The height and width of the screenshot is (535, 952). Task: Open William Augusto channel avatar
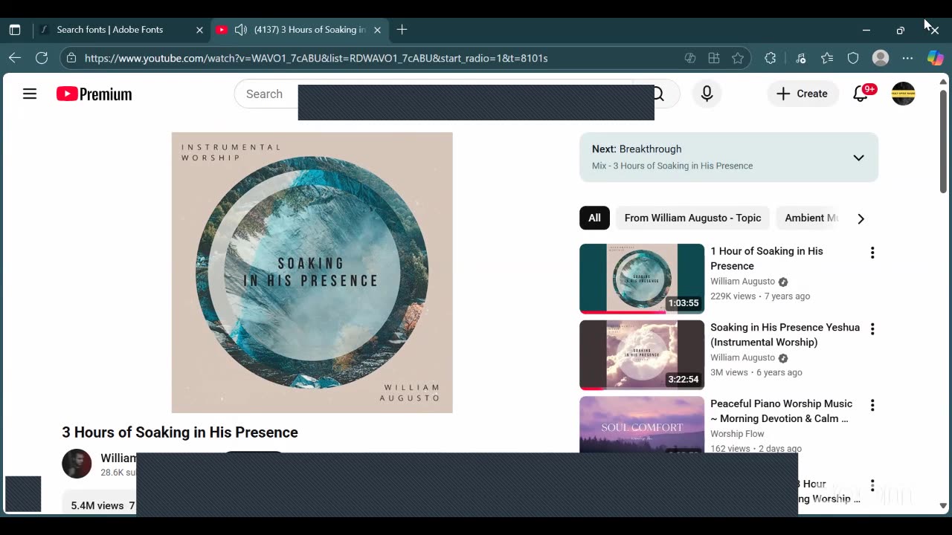(x=77, y=464)
